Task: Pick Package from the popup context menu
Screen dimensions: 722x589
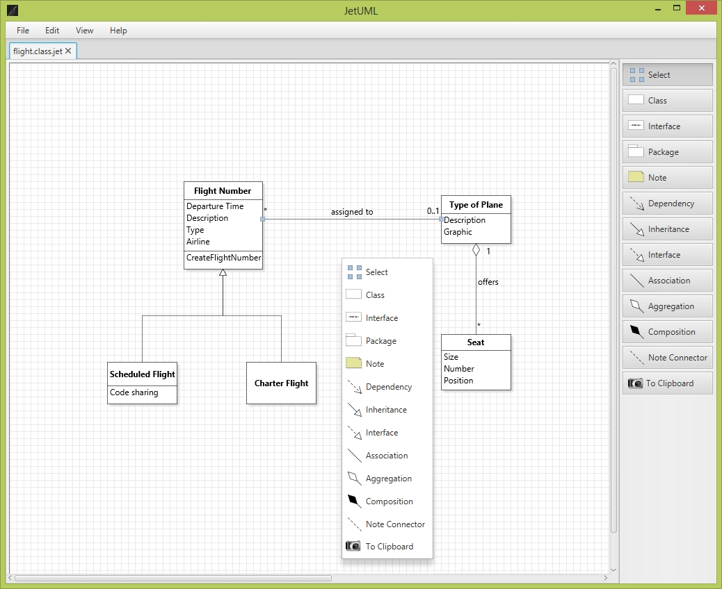Action: click(380, 341)
